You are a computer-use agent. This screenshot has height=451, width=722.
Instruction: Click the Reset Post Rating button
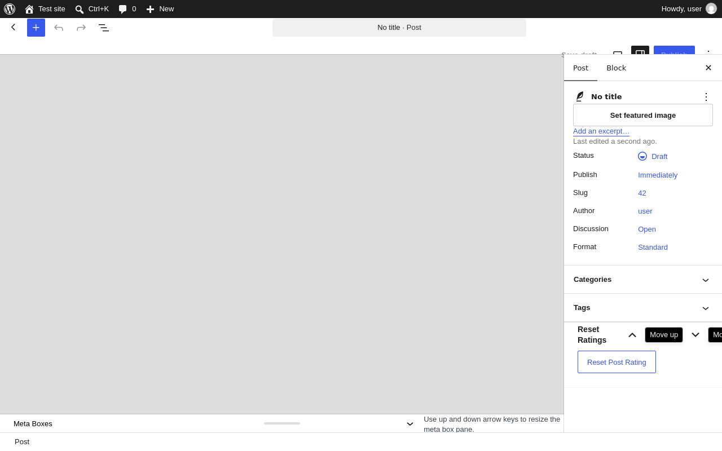point(617,362)
